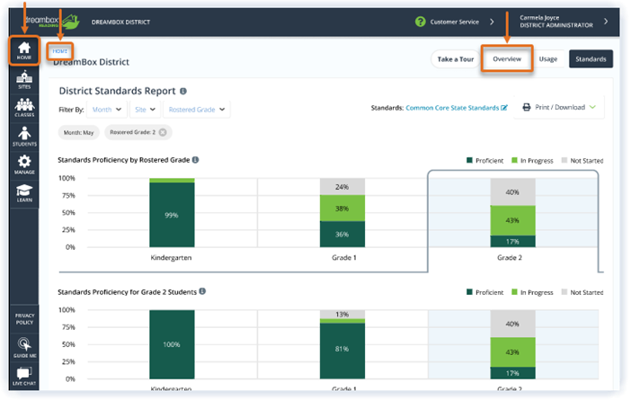631x400 pixels.
Task: Open Manage gear icon
Action: click(x=24, y=164)
